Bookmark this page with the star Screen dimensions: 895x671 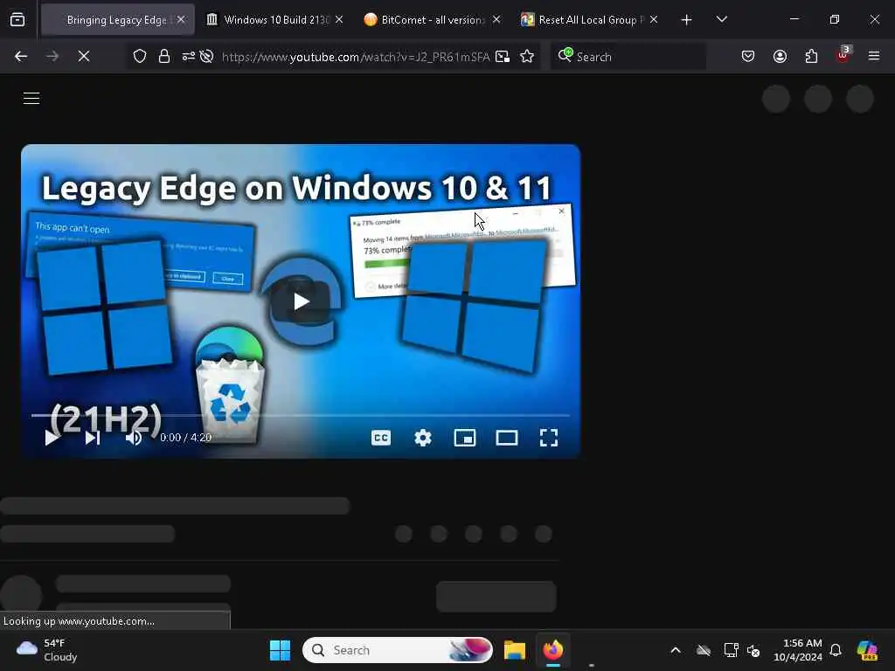coord(527,56)
